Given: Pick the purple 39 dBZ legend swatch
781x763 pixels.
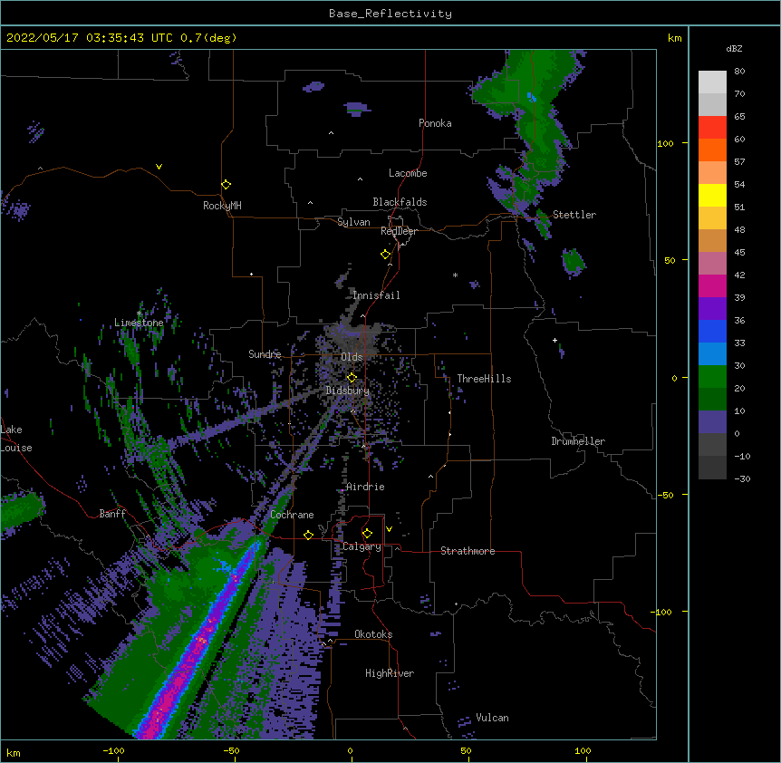Looking at the screenshot, I should click(712, 308).
